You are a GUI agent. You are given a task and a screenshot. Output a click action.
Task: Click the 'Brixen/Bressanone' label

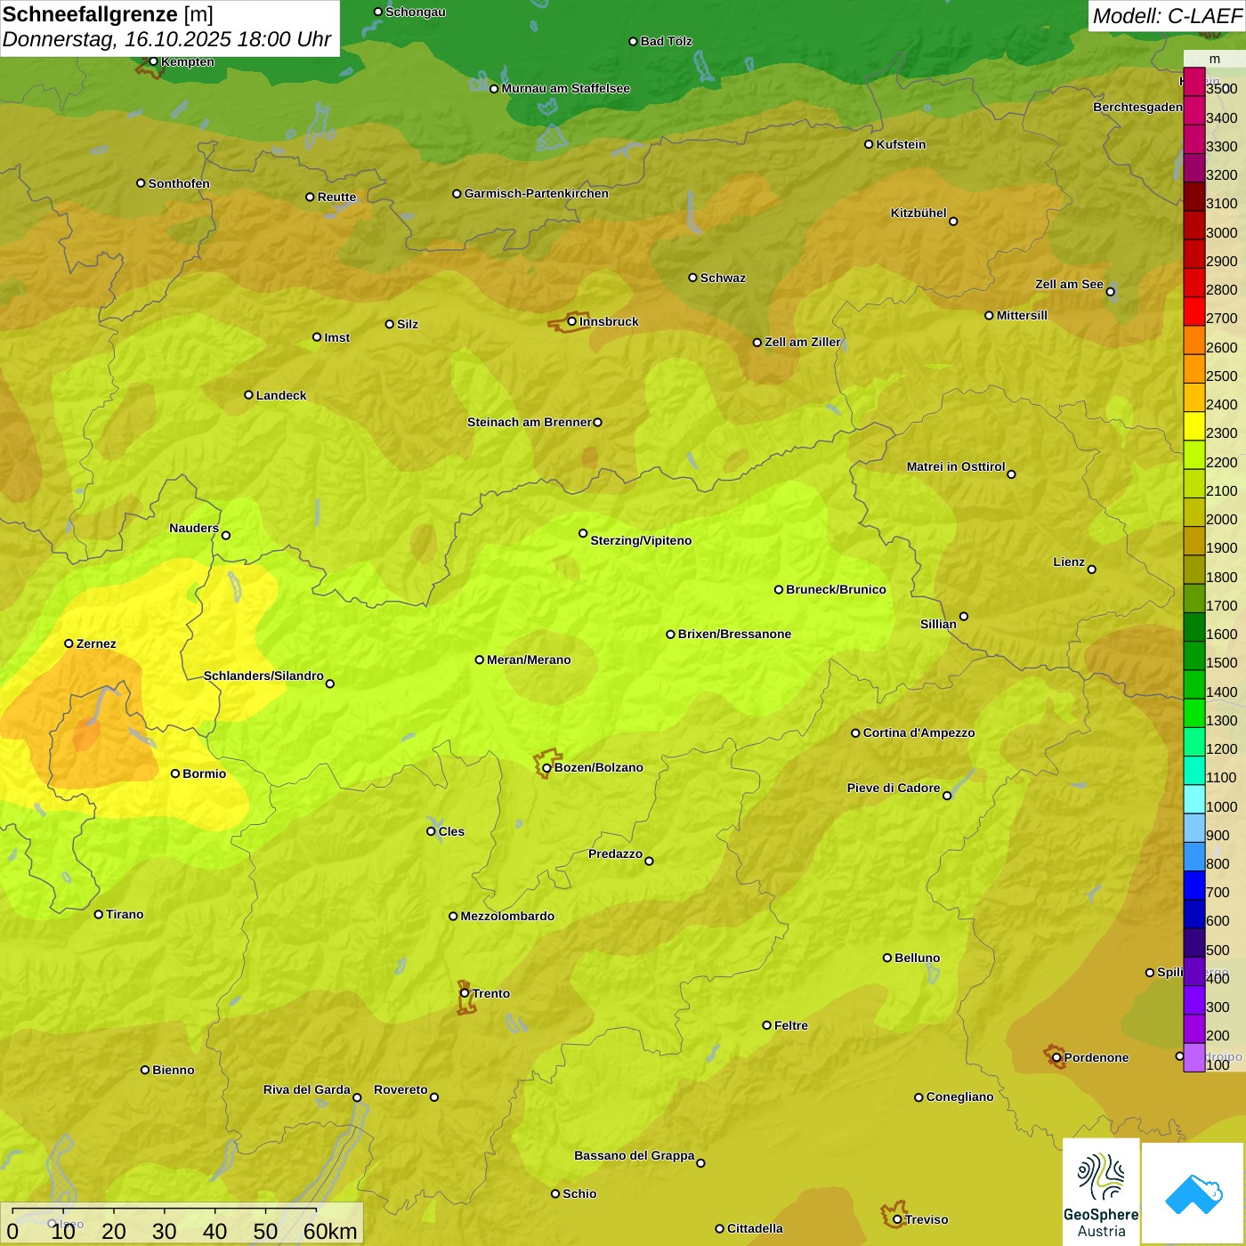pyautogui.click(x=734, y=634)
